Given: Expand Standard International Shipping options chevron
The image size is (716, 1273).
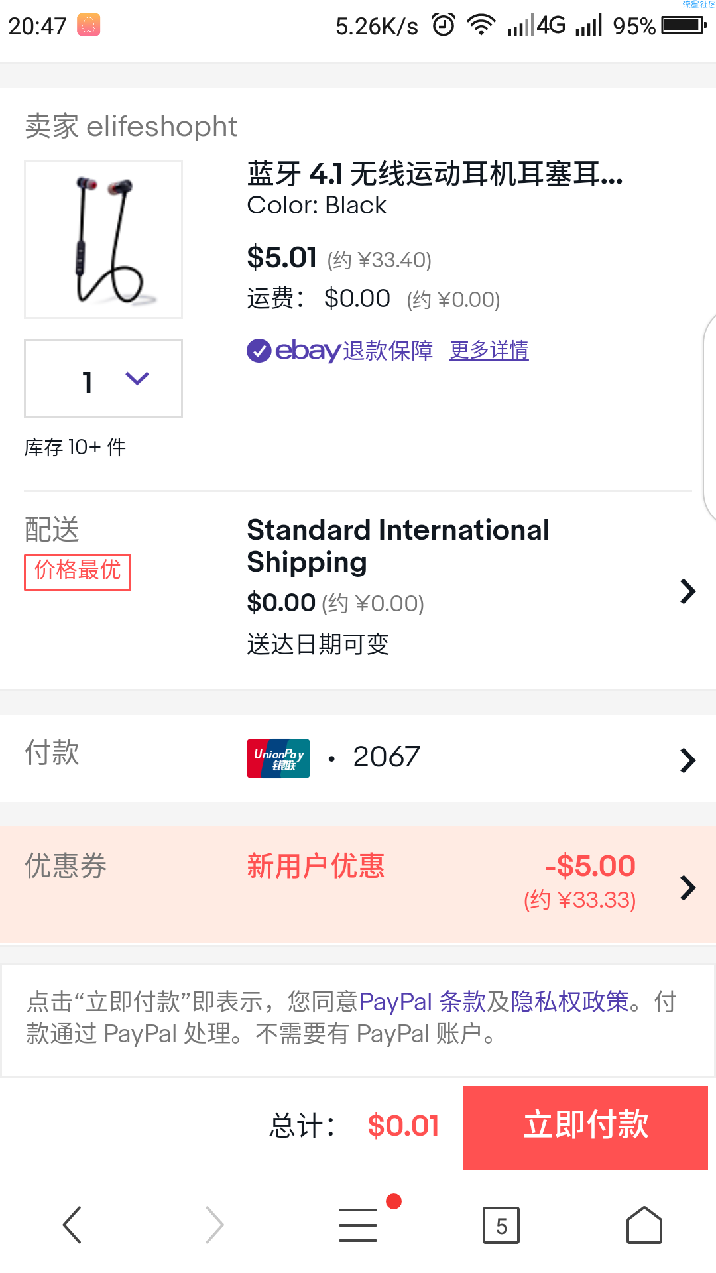Looking at the screenshot, I should (687, 591).
